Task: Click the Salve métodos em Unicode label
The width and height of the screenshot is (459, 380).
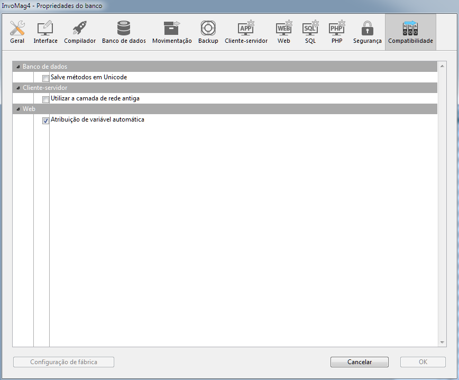Action: tap(89, 77)
